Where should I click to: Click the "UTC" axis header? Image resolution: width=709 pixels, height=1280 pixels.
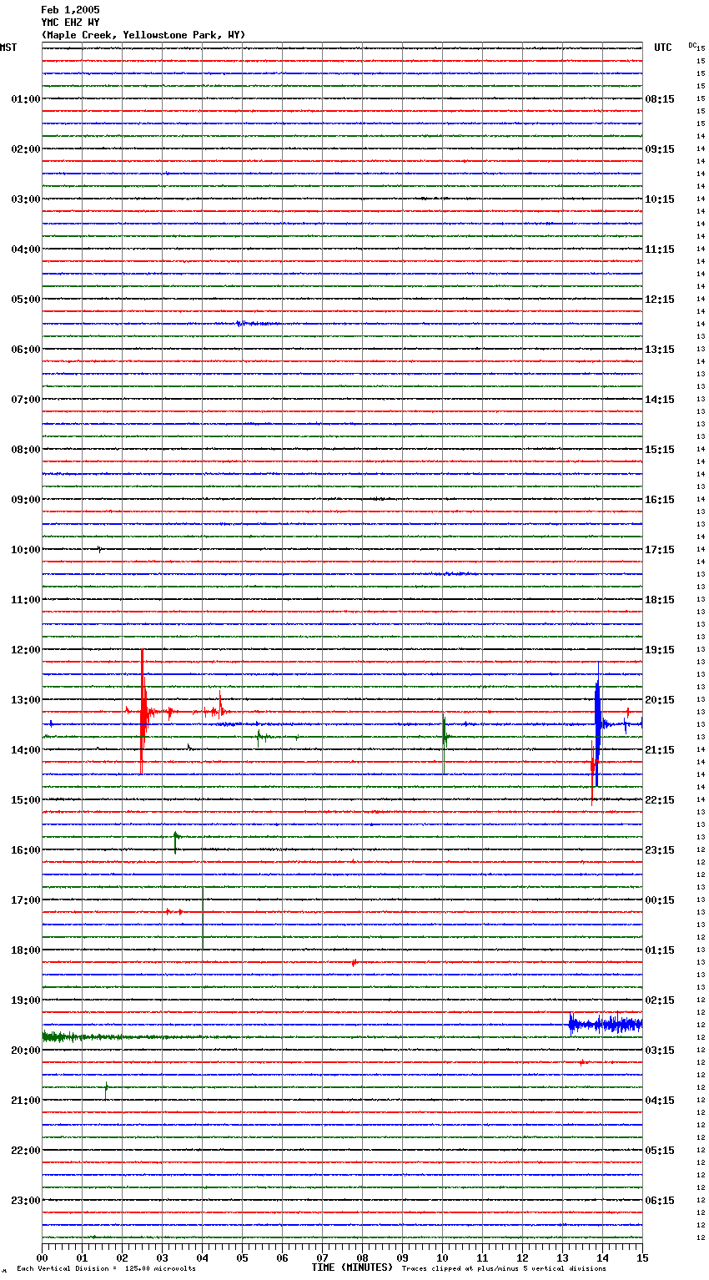click(x=663, y=48)
